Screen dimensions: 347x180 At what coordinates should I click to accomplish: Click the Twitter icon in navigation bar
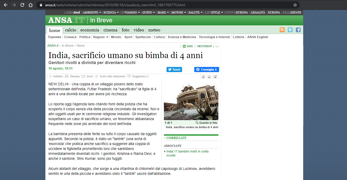coord(290,30)
